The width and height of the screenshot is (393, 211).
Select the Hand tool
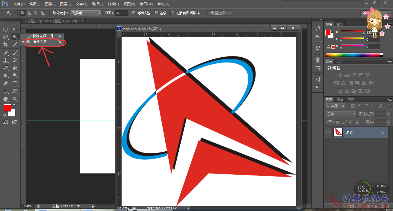click(x=5, y=99)
